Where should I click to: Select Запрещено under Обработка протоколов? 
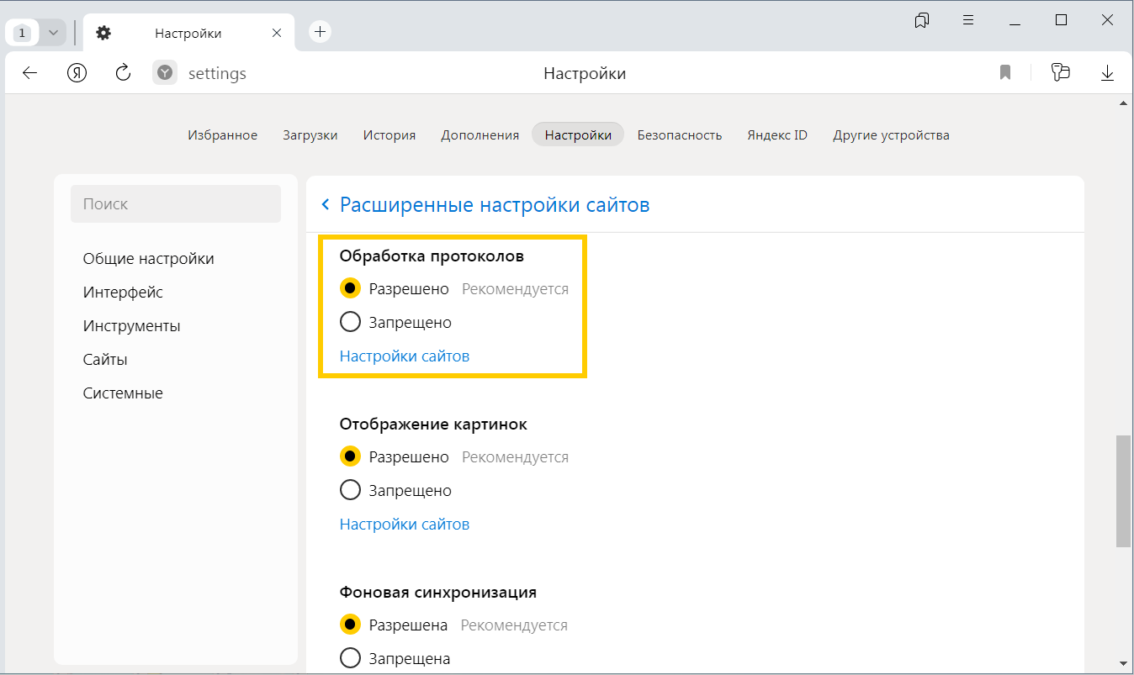pos(350,322)
